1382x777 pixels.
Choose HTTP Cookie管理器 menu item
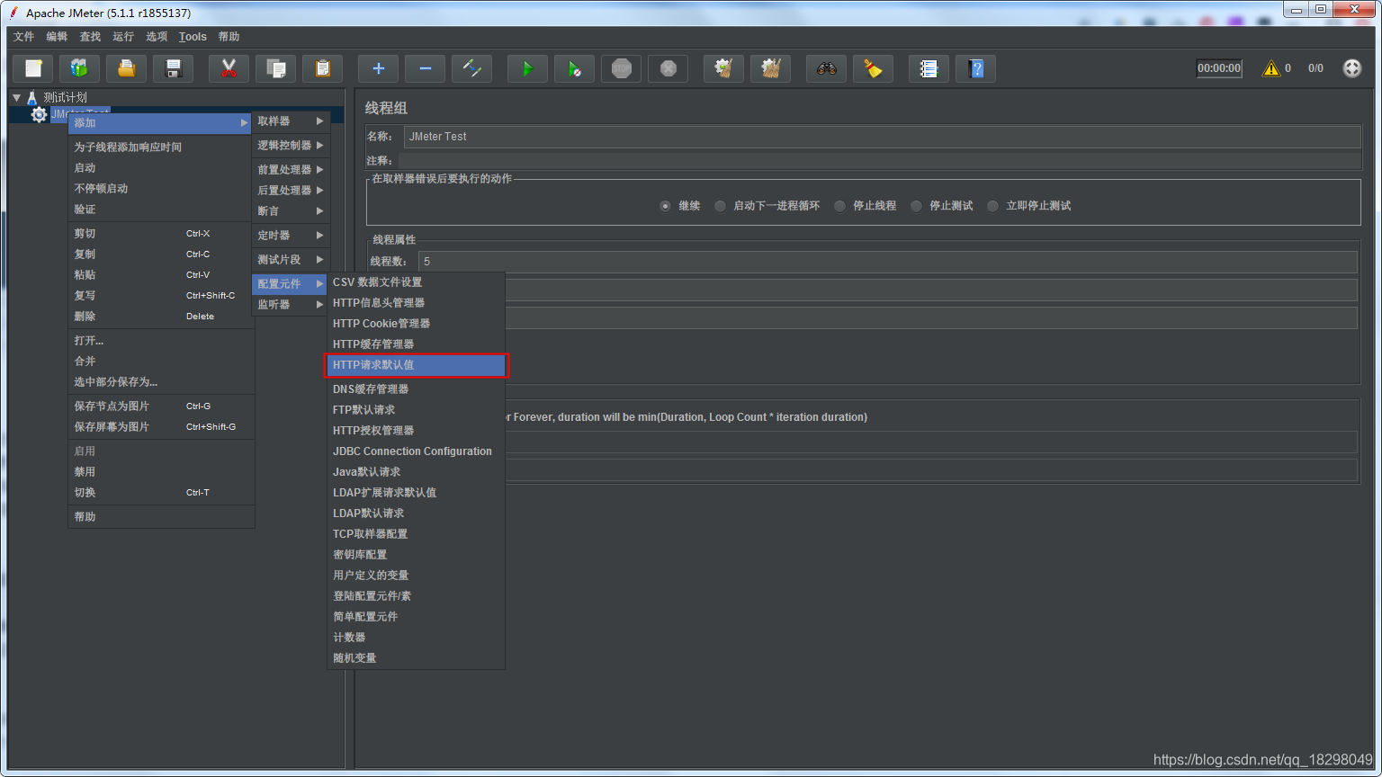coord(416,324)
